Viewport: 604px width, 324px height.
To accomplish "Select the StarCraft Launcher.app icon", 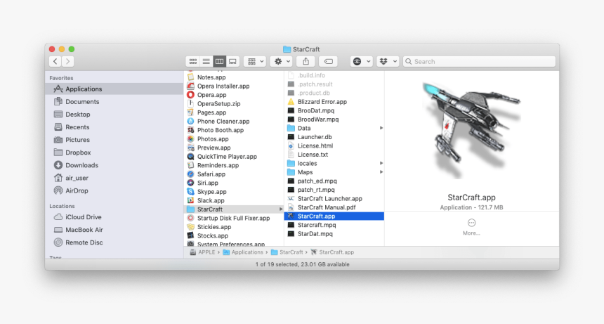I will tap(291, 199).
